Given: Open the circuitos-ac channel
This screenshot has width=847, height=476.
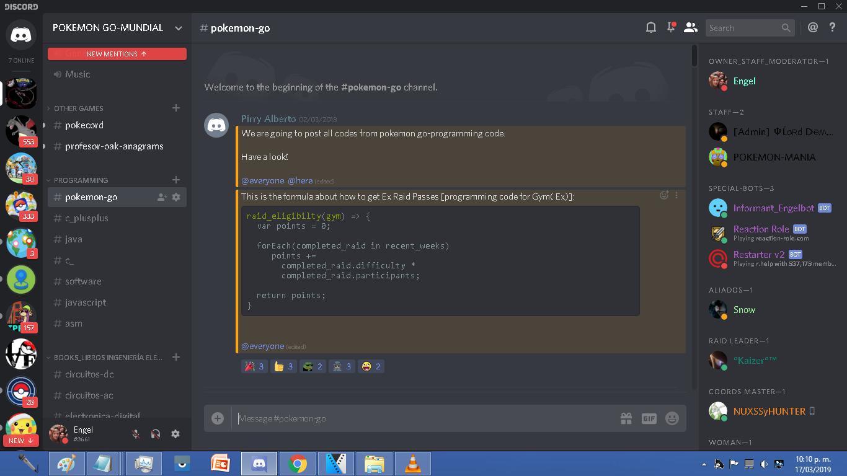Looking at the screenshot, I should [117, 395].
